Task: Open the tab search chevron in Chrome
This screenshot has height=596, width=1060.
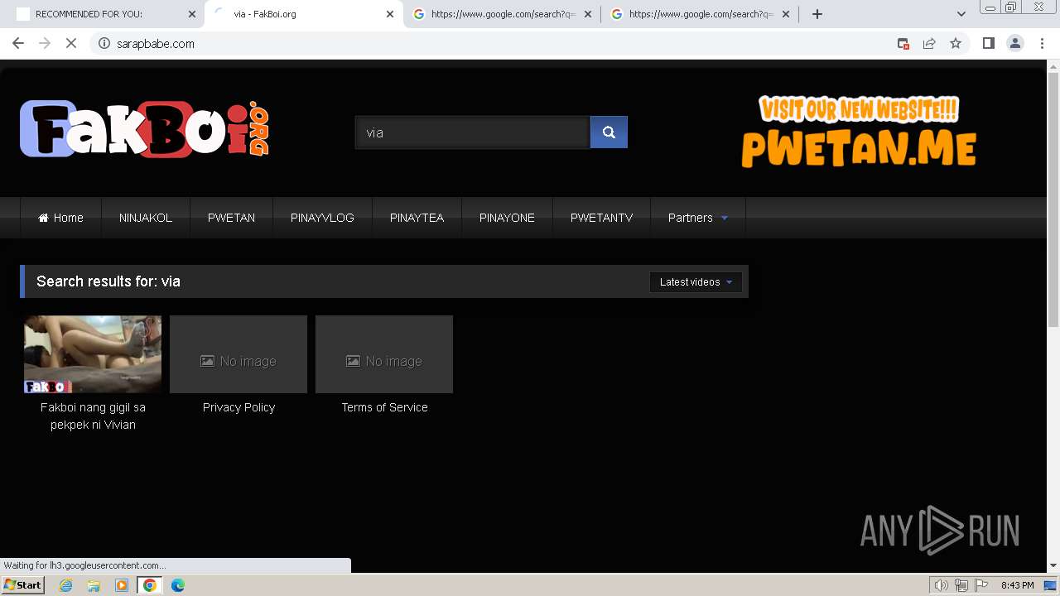Action: point(961,14)
